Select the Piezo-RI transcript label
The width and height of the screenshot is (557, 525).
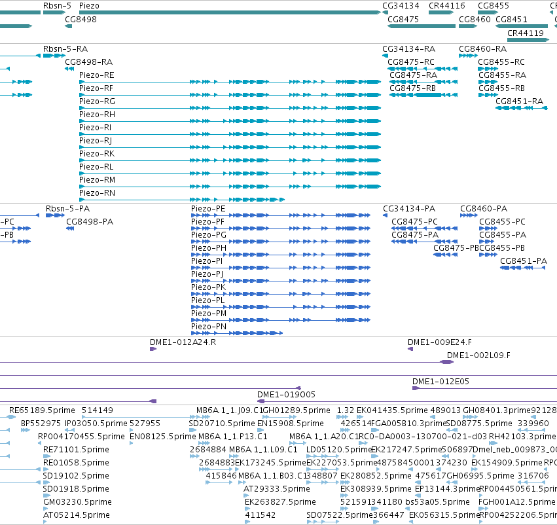coord(95,128)
